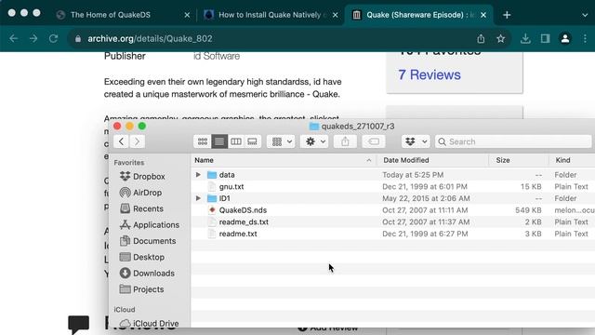
Task: Switch Finder to list view
Action: (x=219, y=141)
